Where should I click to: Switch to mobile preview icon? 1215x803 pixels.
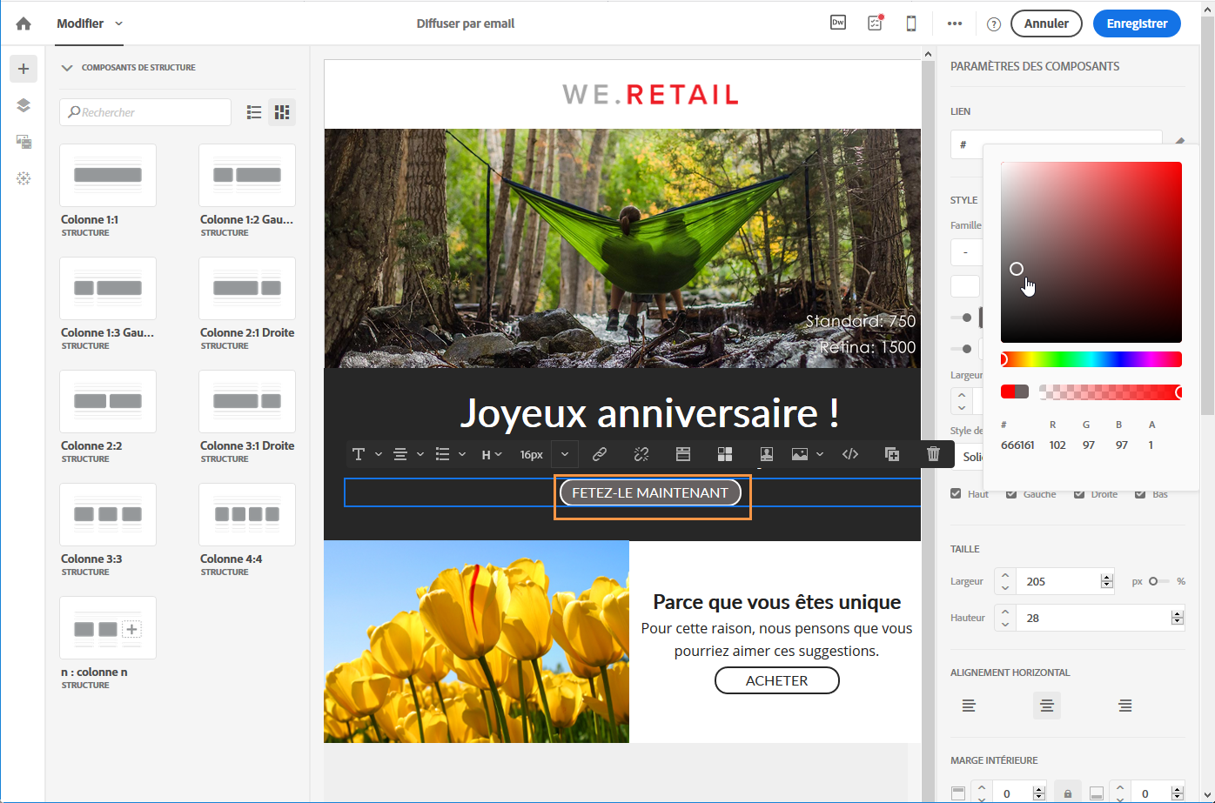[x=911, y=23]
